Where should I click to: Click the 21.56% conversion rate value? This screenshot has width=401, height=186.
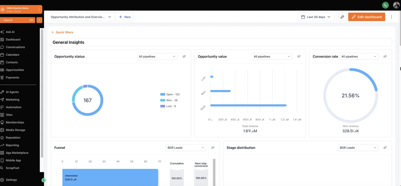pyautogui.click(x=350, y=96)
